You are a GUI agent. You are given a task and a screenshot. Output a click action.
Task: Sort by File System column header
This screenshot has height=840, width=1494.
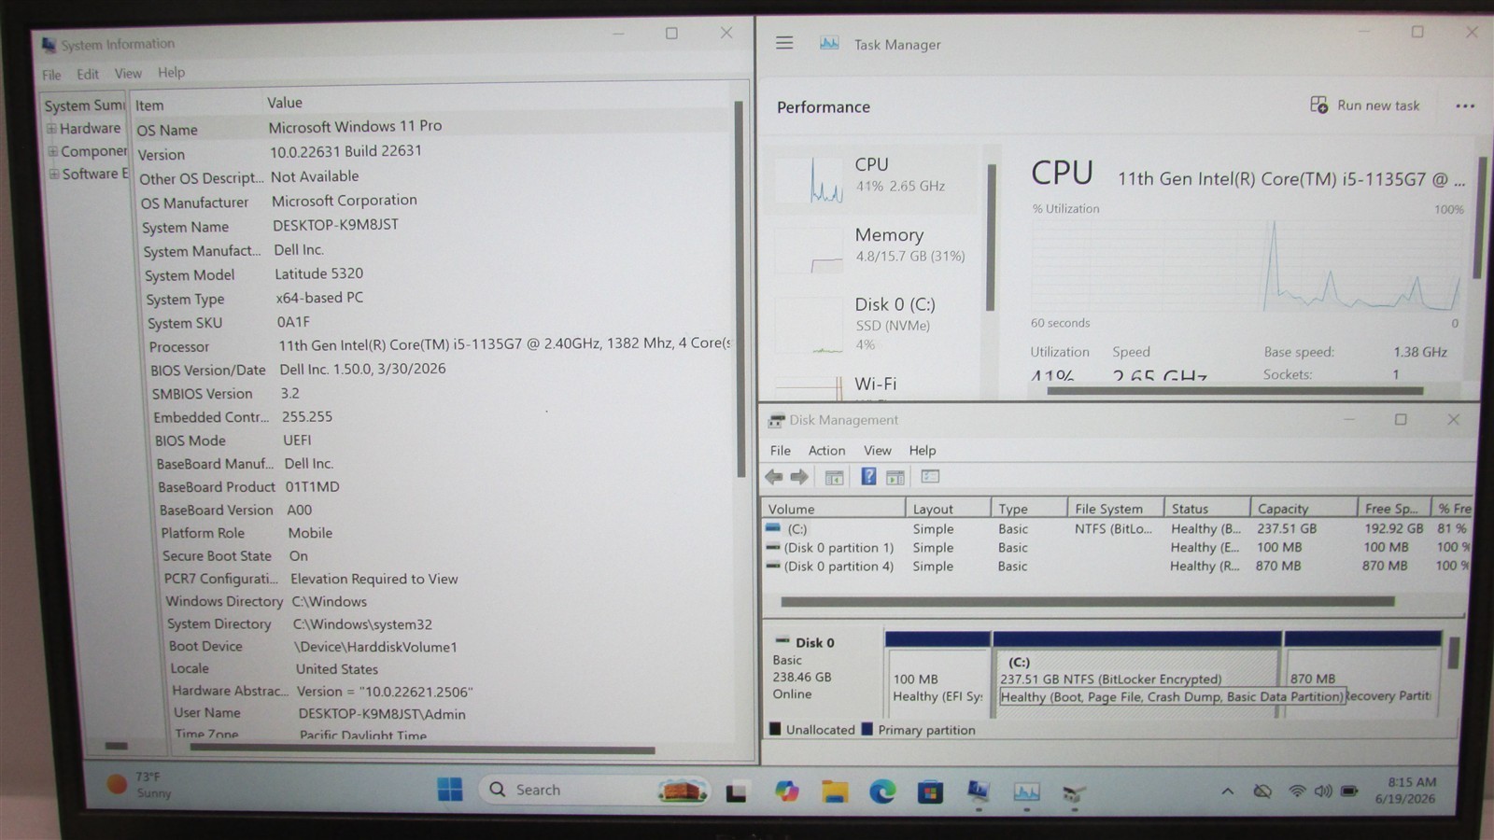1115,509
